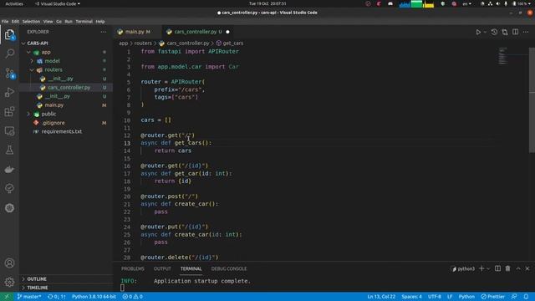Open the Docker whale view

pos(9,169)
